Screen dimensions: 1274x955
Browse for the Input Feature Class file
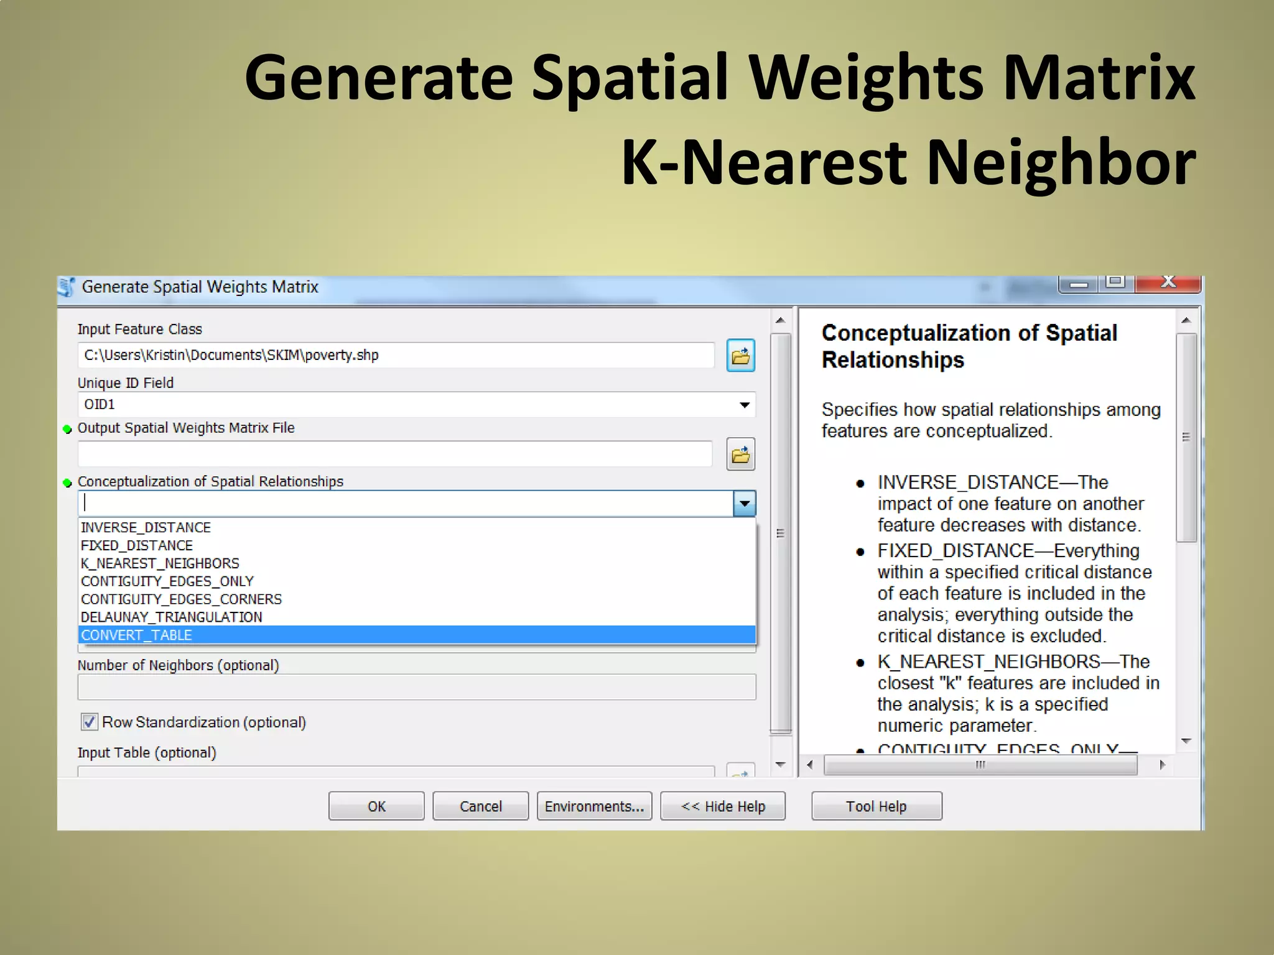[x=740, y=356]
